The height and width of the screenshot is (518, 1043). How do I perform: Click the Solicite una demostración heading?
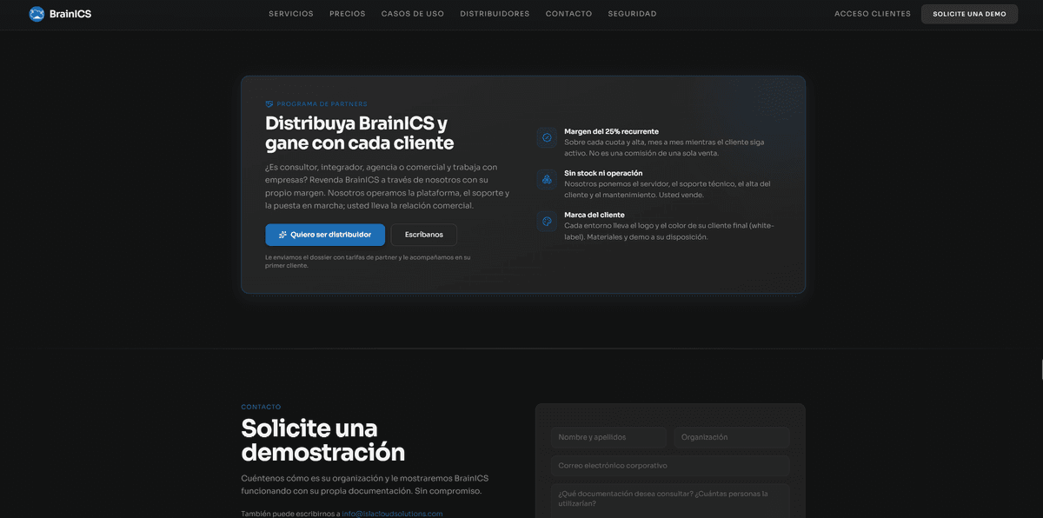(323, 440)
